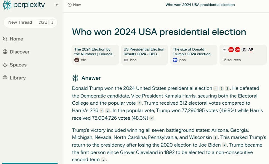Expand the +5 sources card
The image size is (269, 164).
243,55
